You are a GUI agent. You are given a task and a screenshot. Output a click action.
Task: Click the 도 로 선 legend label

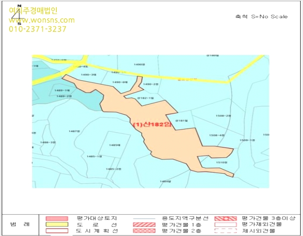point(96,225)
